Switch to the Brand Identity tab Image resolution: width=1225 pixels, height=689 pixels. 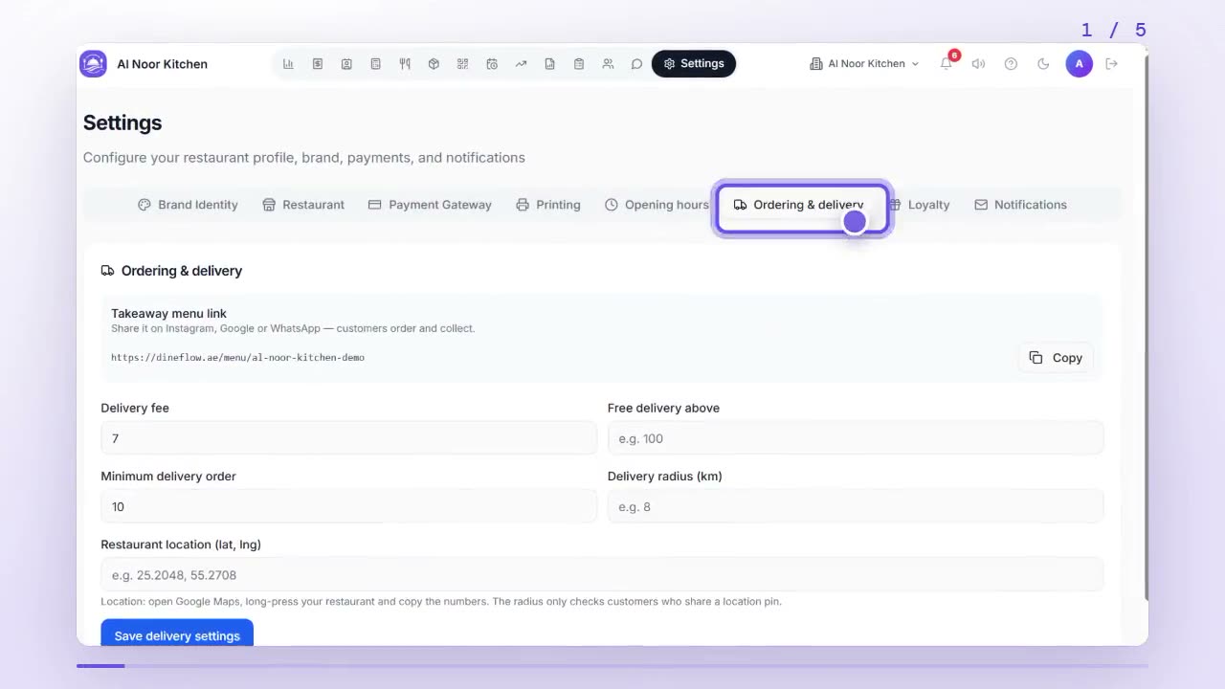click(x=188, y=205)
